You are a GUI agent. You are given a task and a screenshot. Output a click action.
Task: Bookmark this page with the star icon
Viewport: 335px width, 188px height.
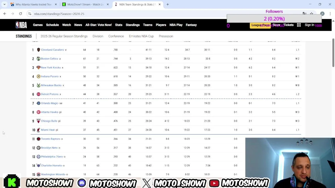[311, 14]
